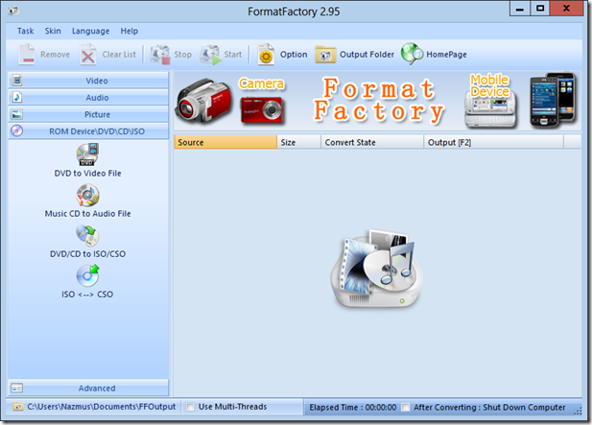Screen dimensions: 592x425
Task: Choose the ISO <--> CSO conversion icon
Action: [87, 276]
